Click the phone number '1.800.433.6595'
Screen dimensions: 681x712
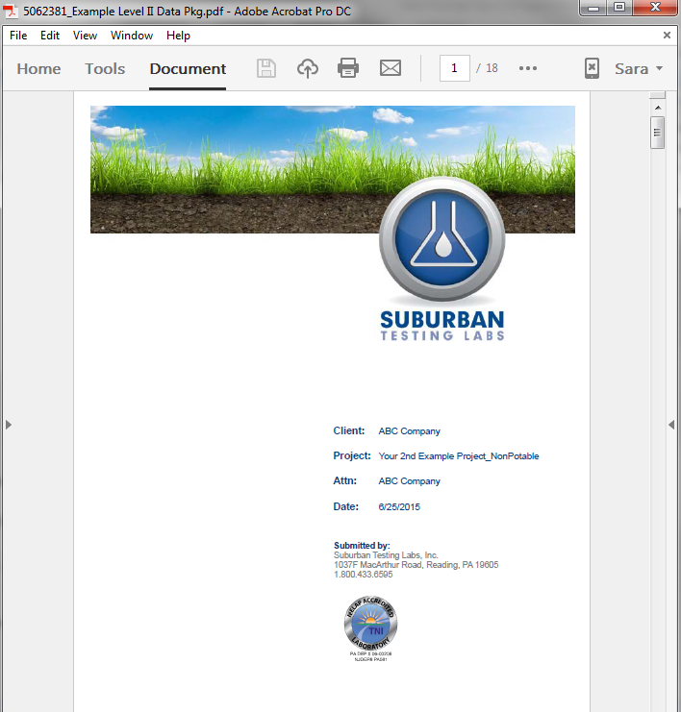pyautogui.click(x=364, y=575)
